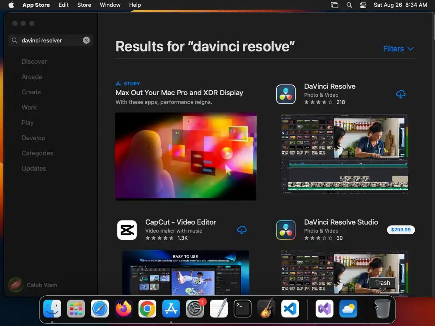Open the CapCut app icon
435x326 pixels.
[127, 230]
